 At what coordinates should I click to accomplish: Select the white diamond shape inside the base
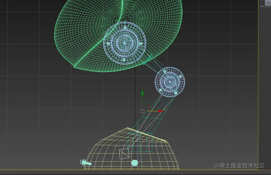tap(124, 154)
